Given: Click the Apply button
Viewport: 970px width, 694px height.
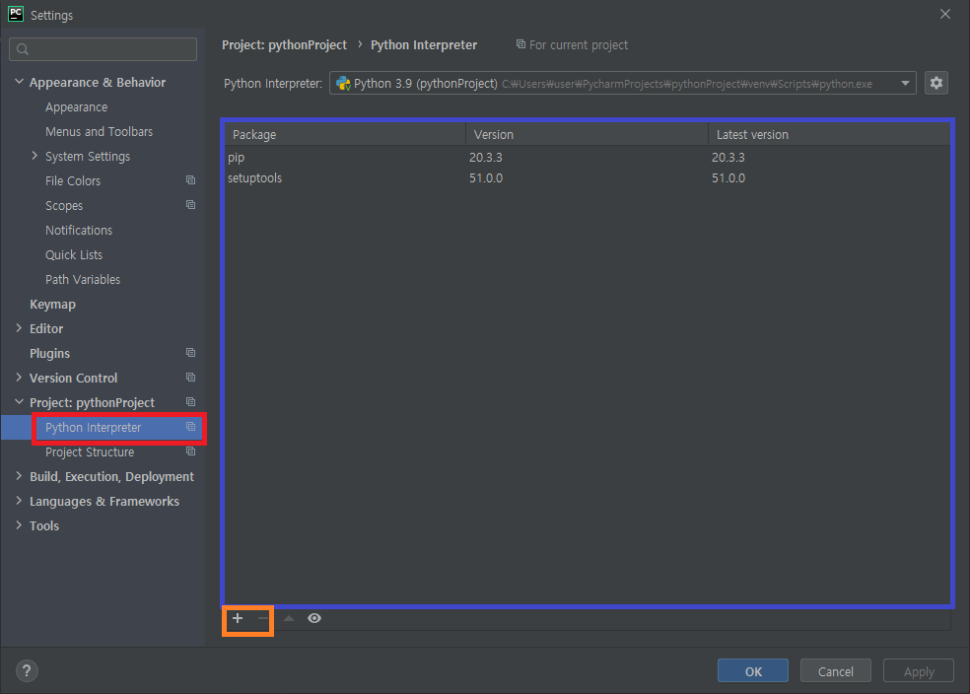Looking at the screenshot, I should pyautogui.click(x=919, y=670).
